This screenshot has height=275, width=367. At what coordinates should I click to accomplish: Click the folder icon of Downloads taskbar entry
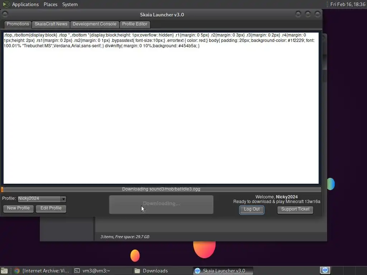click(137, 271)
